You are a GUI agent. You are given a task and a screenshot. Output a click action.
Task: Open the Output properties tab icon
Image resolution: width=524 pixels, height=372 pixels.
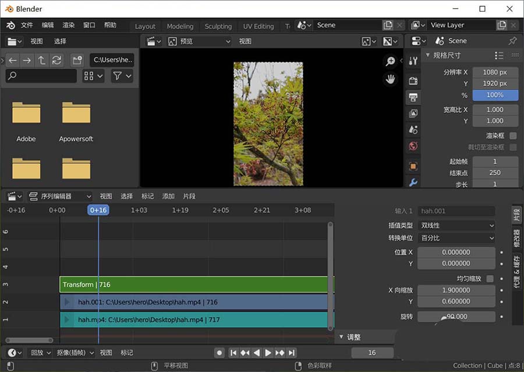pos(413,97)
